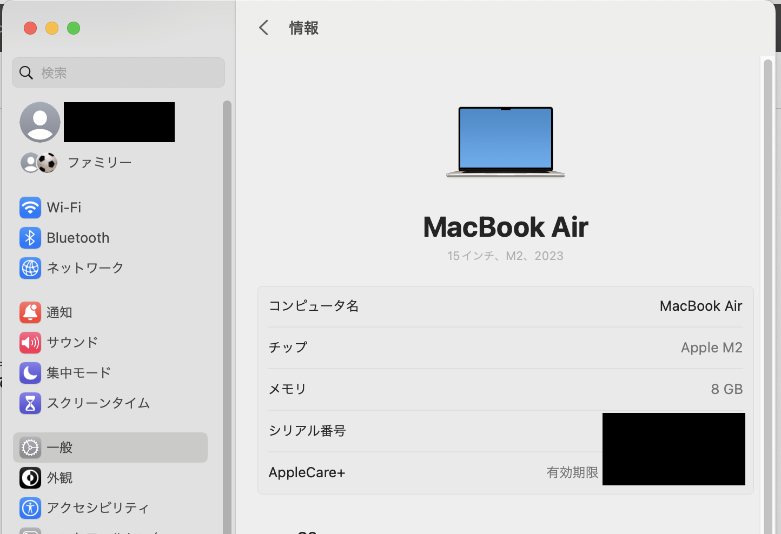Image resolution: width=781 pixels, height=534 pixels.
Task: Click the MacBook Air computer name value
Action: tap(701, 306)
